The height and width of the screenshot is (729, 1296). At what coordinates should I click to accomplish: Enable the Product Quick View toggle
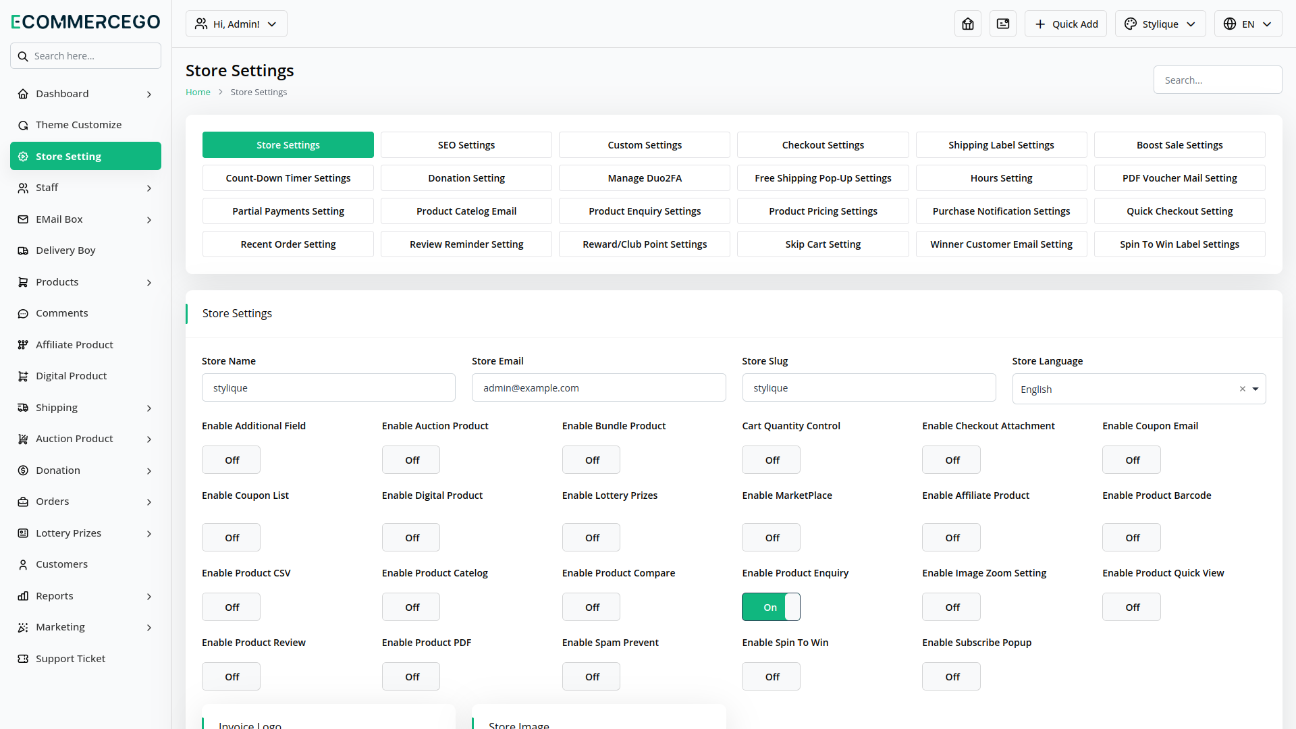click(x=1131, y=607)
